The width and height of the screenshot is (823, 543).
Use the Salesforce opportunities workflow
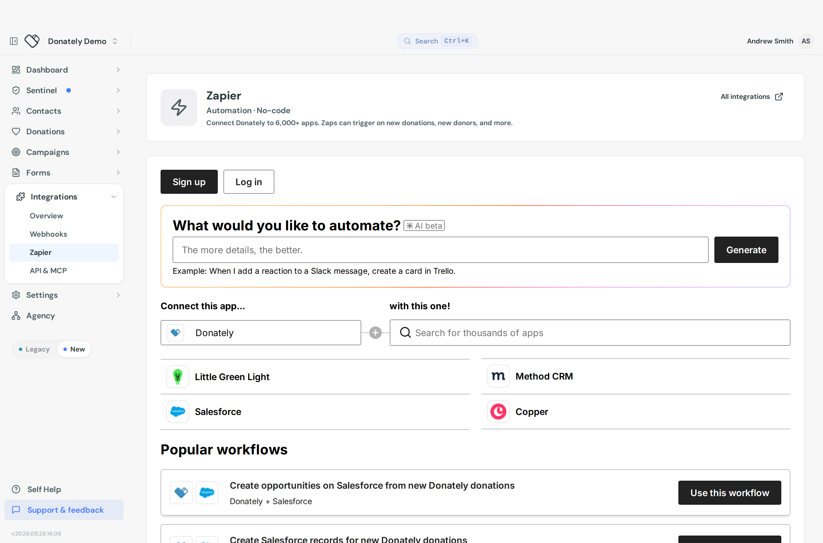click(x=730, y=492)
